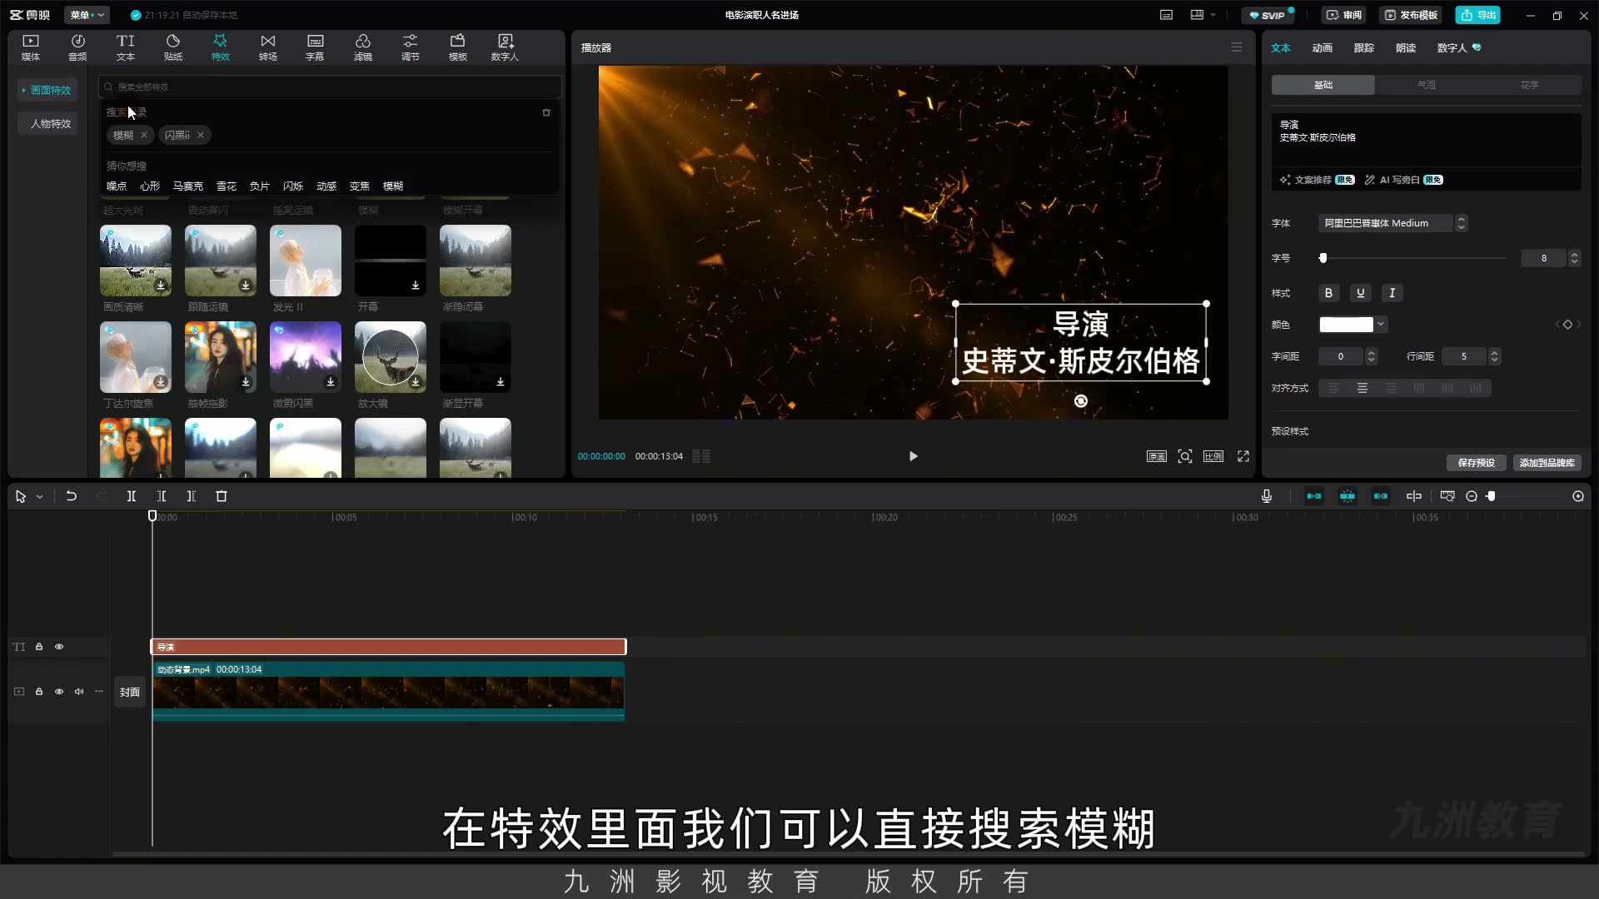This screenshot has width=1599, height=899.
Task: Click the font size slider handle
Action: coord(1323,258)
